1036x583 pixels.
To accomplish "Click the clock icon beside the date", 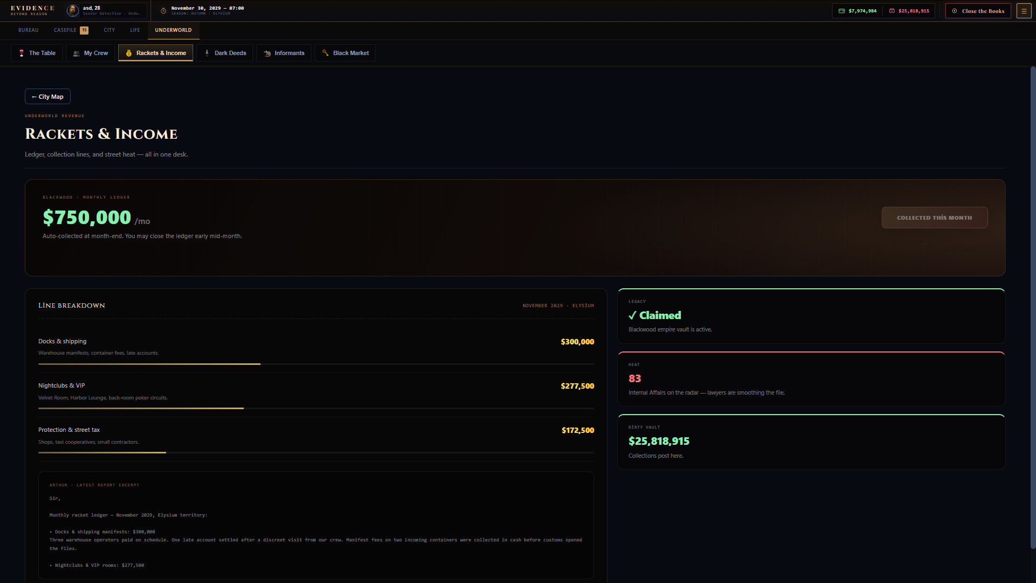I will (163, 11).
